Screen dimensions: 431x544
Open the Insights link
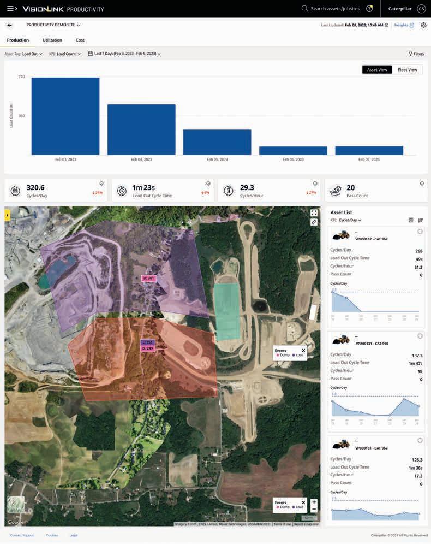tap(404, 25)
